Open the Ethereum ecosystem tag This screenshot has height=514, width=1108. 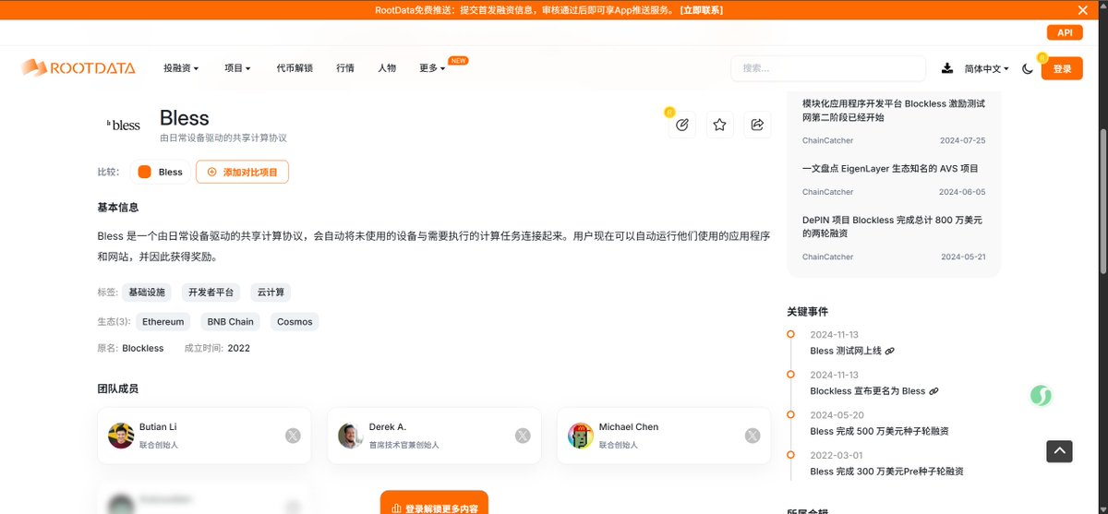point(163,322)
